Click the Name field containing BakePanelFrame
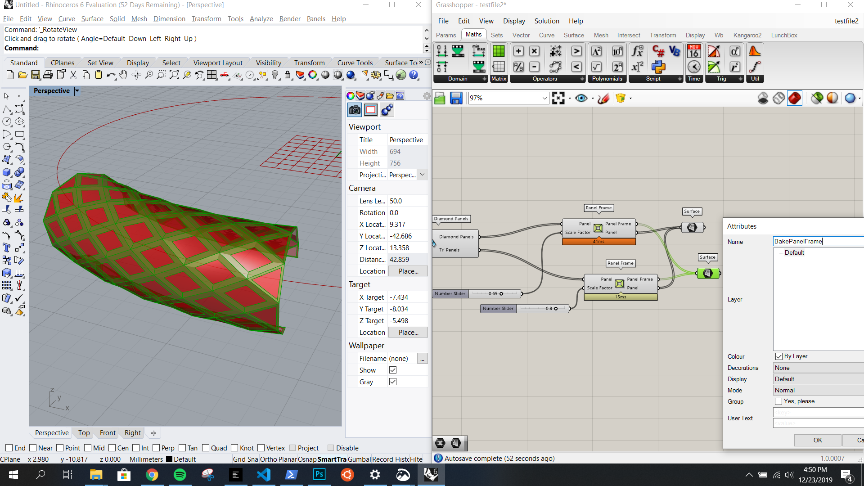This screenshot has width=864, height=486. pos(818,241)
